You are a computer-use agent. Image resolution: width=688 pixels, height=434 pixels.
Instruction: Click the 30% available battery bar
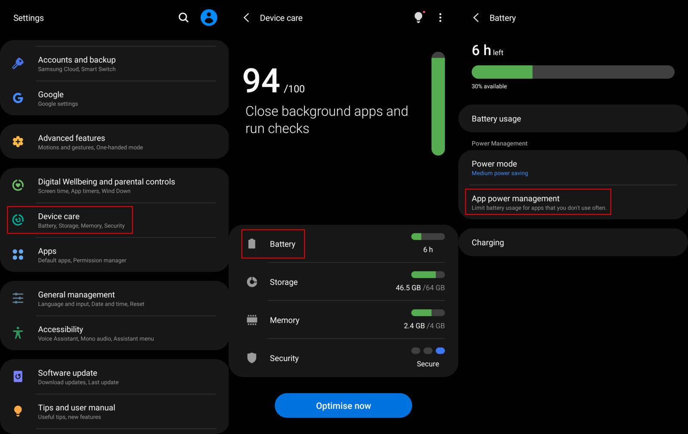[x=573, y=72]
